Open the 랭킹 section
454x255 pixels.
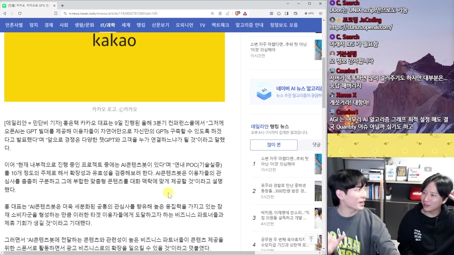(x=141, y=25)
